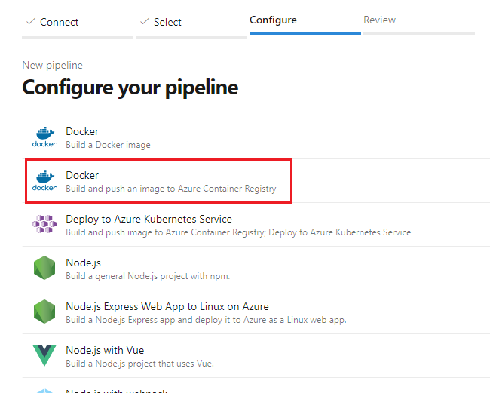Click the Azure Kubernetes Service hexagon icon

pos(44,225)
